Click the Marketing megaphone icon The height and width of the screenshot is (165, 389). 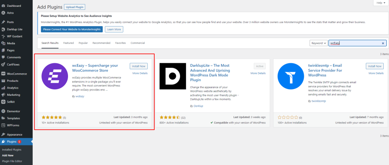tap(3, 95)
